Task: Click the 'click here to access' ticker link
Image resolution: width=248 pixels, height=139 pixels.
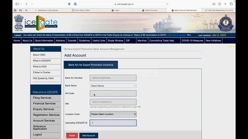Action: point(177,35)
